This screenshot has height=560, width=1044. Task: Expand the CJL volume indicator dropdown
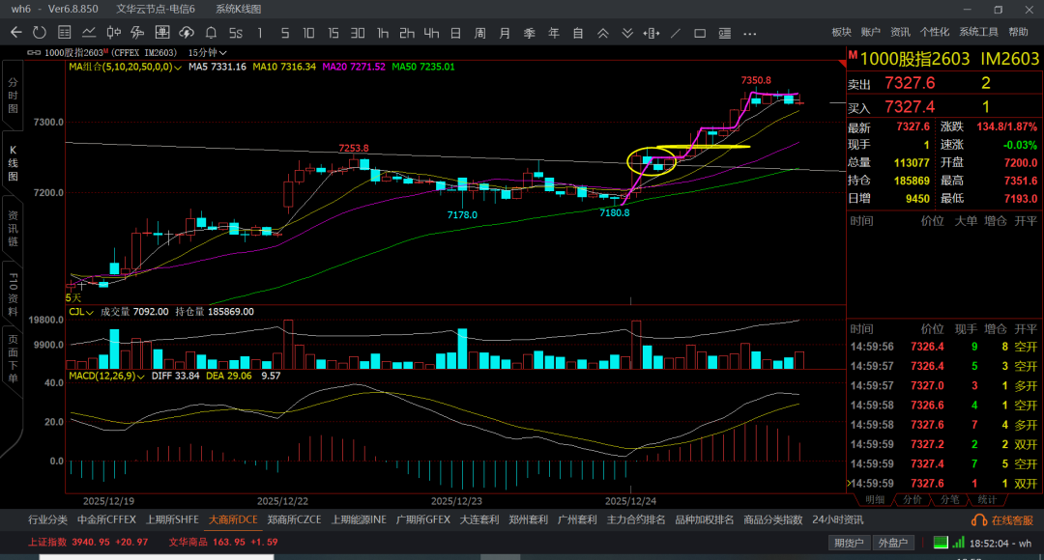click(90, 312)
